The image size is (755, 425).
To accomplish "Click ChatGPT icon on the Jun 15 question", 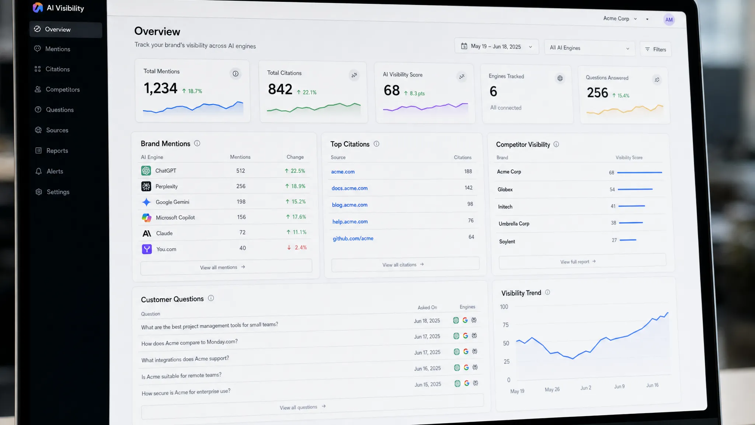I will 457,383.
